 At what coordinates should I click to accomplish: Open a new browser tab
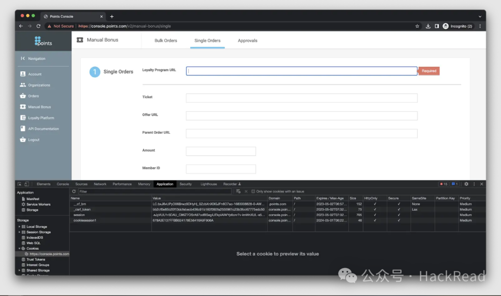click(x=112, y=17)
